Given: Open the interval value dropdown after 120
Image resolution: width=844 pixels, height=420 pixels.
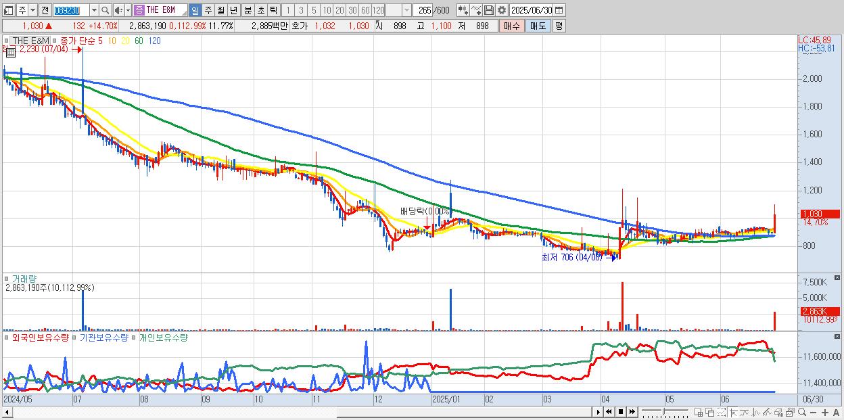Looking at the screenshot, I should [406, 10].
